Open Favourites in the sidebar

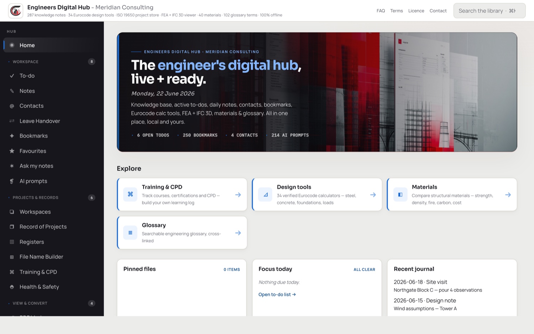click(52, 151)
